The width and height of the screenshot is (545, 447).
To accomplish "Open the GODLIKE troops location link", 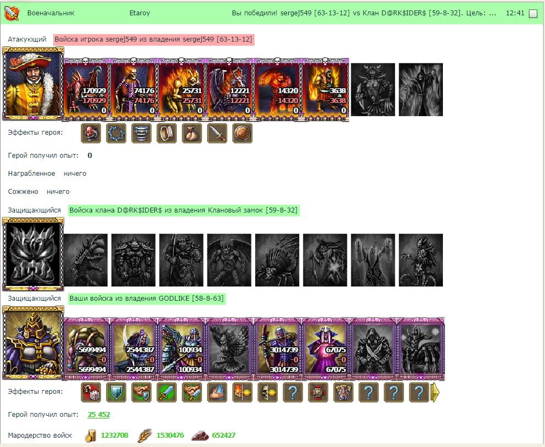I will point(147,299).
